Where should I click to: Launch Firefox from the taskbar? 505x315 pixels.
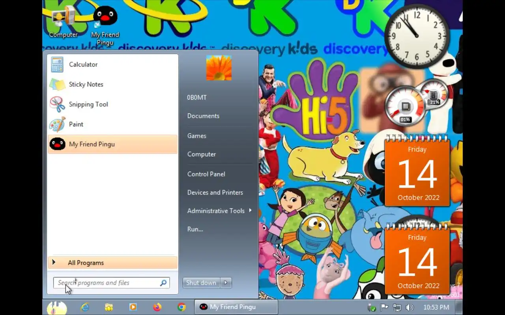tap(157, 307)
